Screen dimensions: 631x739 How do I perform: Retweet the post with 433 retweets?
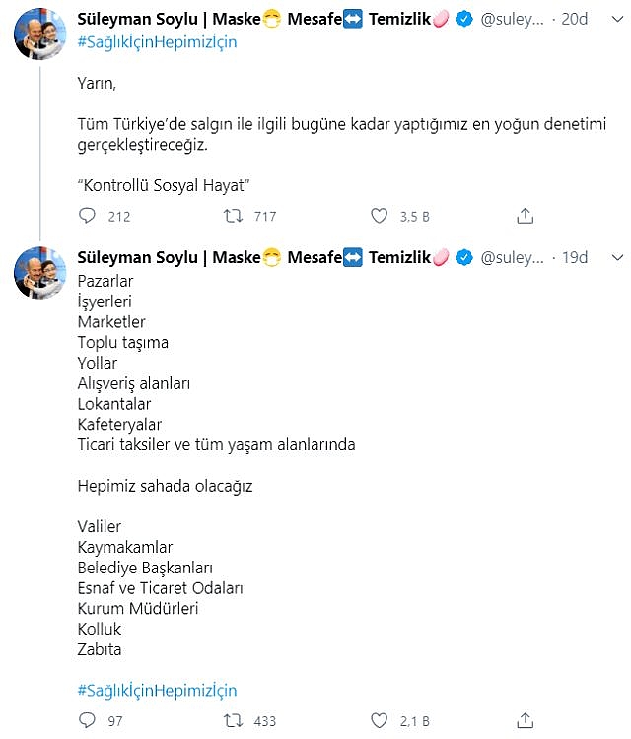tap(234, 720)
